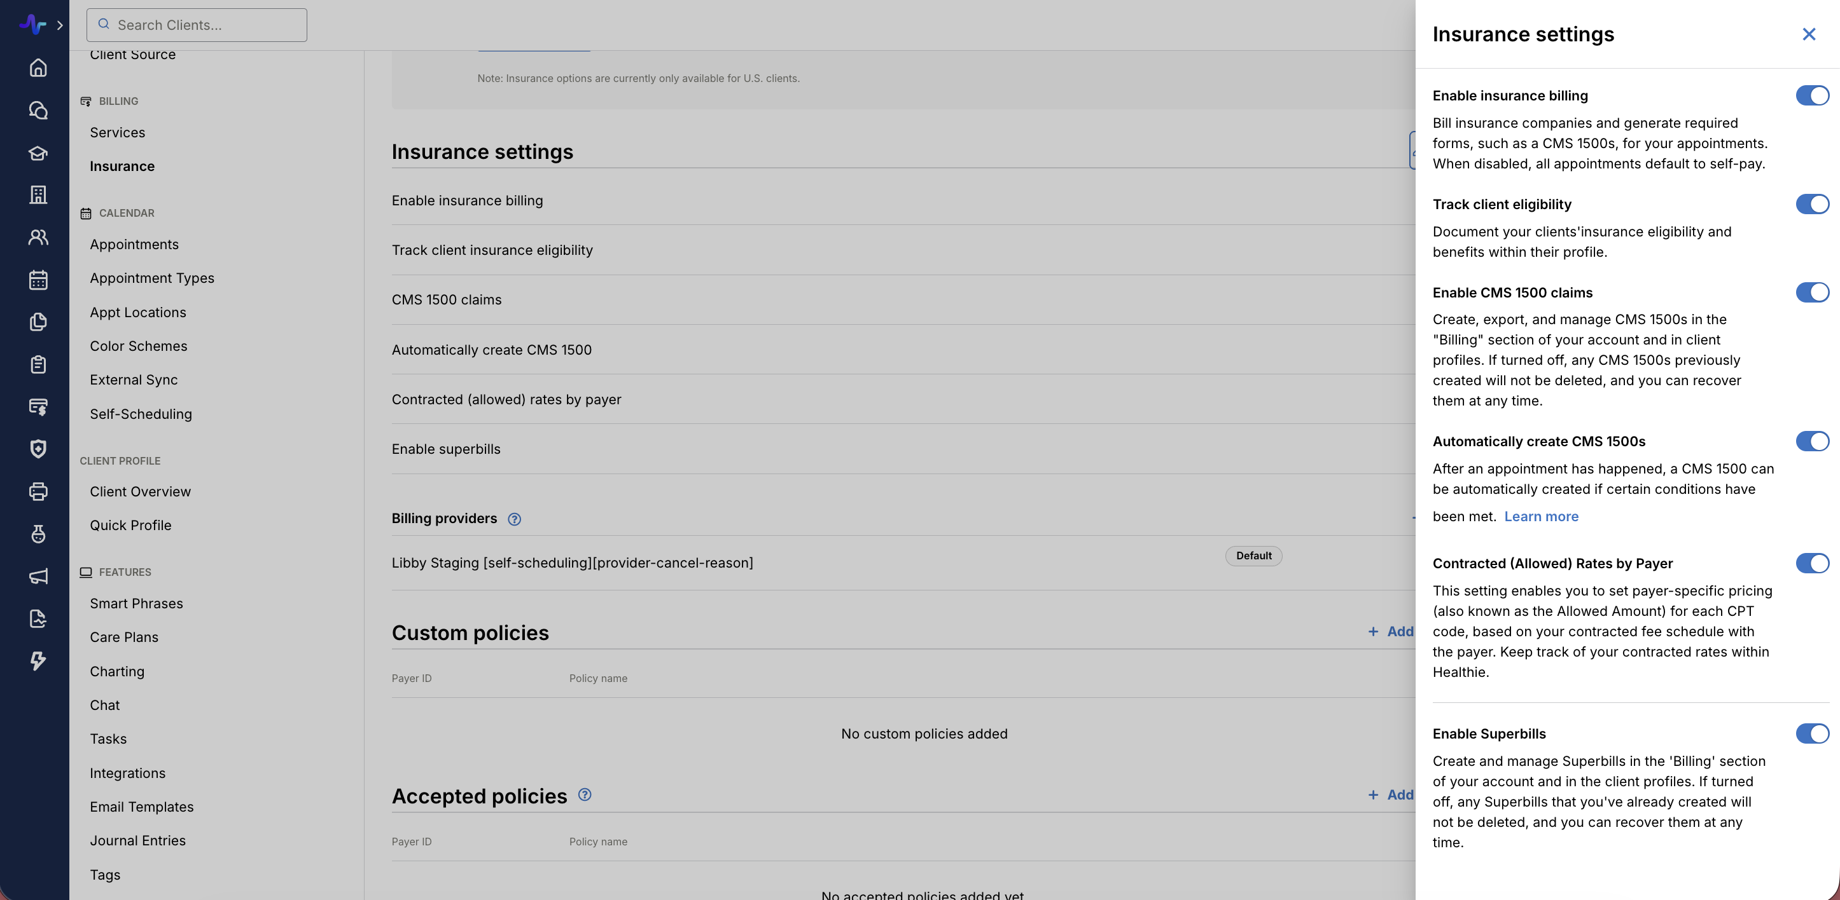Image resolution: width=1840 pixels, height=900 pixels.
Task: Open Appointment Types settings menu item
Action: pos(151,278)
